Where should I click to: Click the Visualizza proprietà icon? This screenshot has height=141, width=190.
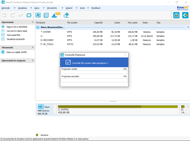point(3,39)
